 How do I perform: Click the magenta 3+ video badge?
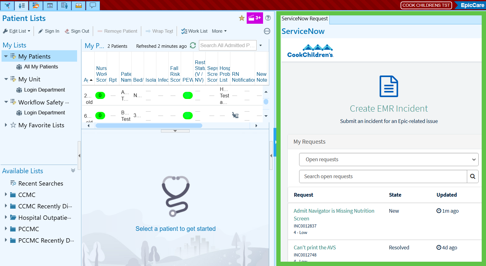point(255,18)
